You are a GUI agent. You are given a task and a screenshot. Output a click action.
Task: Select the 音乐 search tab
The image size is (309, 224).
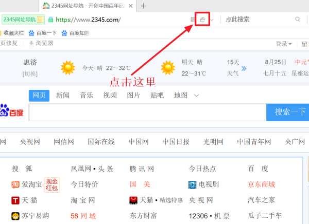pyautogui.click(x=87, y=96)
